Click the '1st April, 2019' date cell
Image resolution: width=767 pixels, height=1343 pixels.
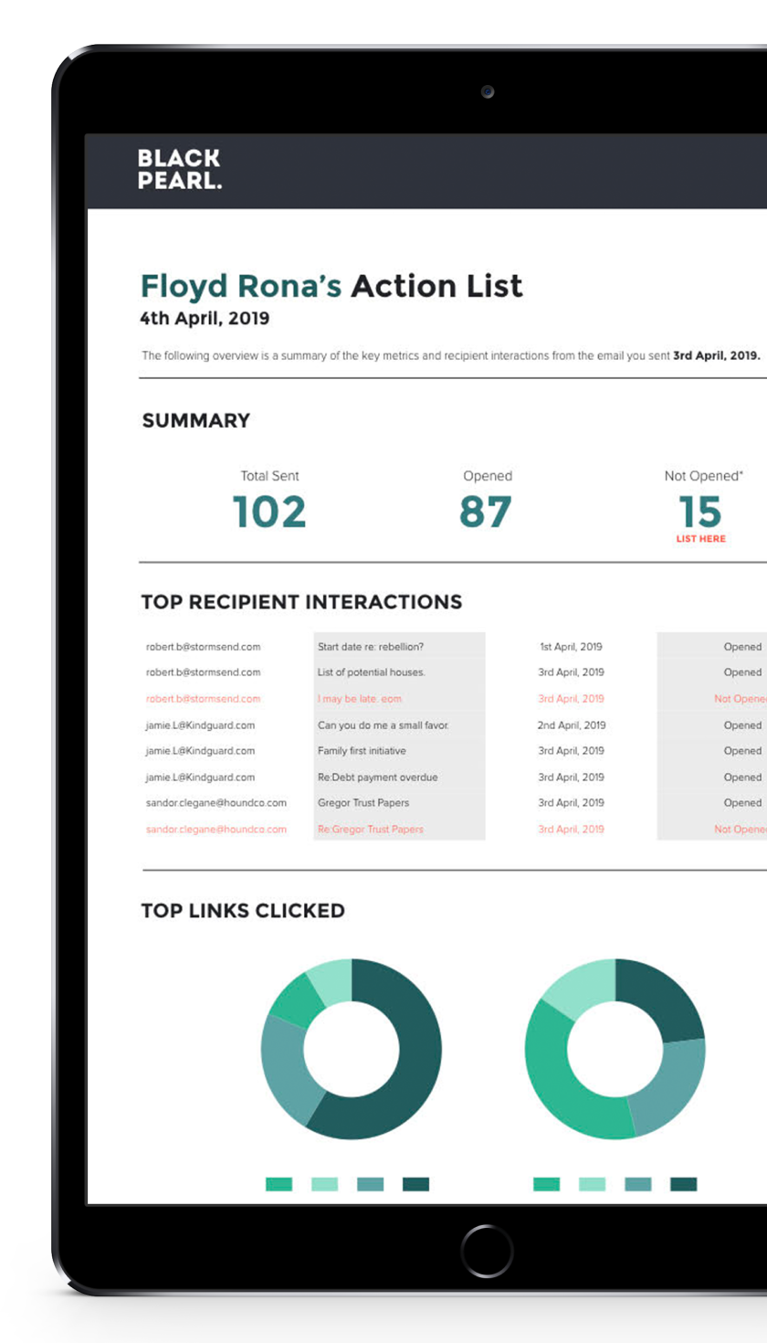571,647
